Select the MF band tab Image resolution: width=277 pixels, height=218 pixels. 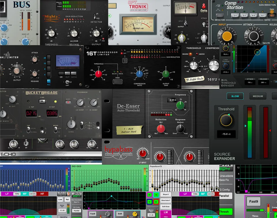coord(25,194)
